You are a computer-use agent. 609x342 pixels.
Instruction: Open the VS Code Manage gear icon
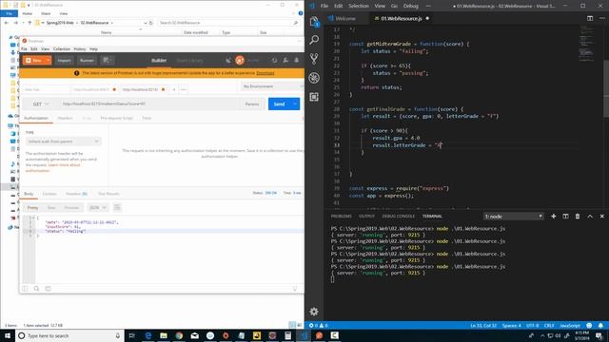click(314, 312)
